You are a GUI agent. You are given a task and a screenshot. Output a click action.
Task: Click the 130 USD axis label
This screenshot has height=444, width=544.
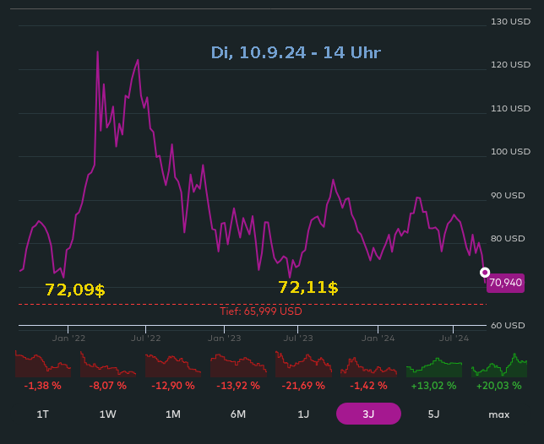click(510, 22)
